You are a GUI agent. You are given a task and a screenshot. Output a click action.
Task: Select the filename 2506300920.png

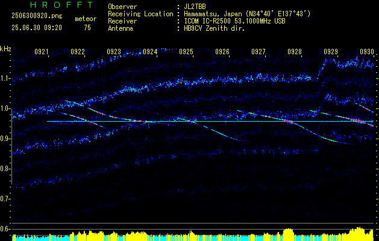click(37, 16)
